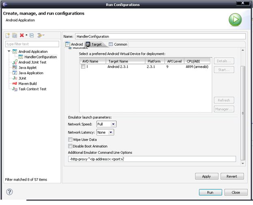Click the JUnit type icon
Viewport: 253px width, 205px height.
pos(15,78)
